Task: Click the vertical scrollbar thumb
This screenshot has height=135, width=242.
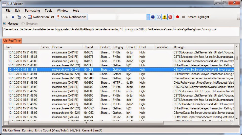Action: click(236, 58)
